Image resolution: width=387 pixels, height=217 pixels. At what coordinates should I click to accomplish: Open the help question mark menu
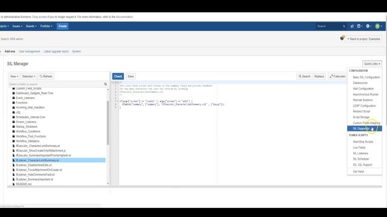[359, 26]
